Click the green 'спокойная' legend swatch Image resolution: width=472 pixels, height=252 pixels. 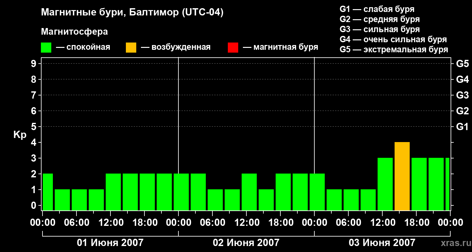tap(46, 48)
